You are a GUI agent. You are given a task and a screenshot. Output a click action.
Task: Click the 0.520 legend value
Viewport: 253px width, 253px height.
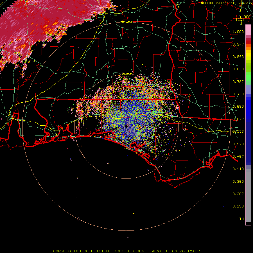coord(238,144)
